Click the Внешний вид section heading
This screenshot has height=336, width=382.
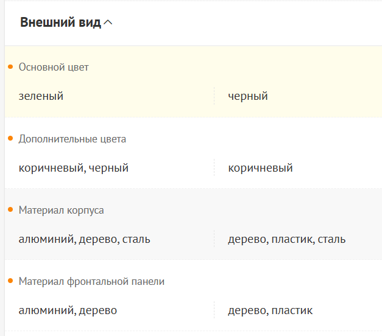(60, 23)
